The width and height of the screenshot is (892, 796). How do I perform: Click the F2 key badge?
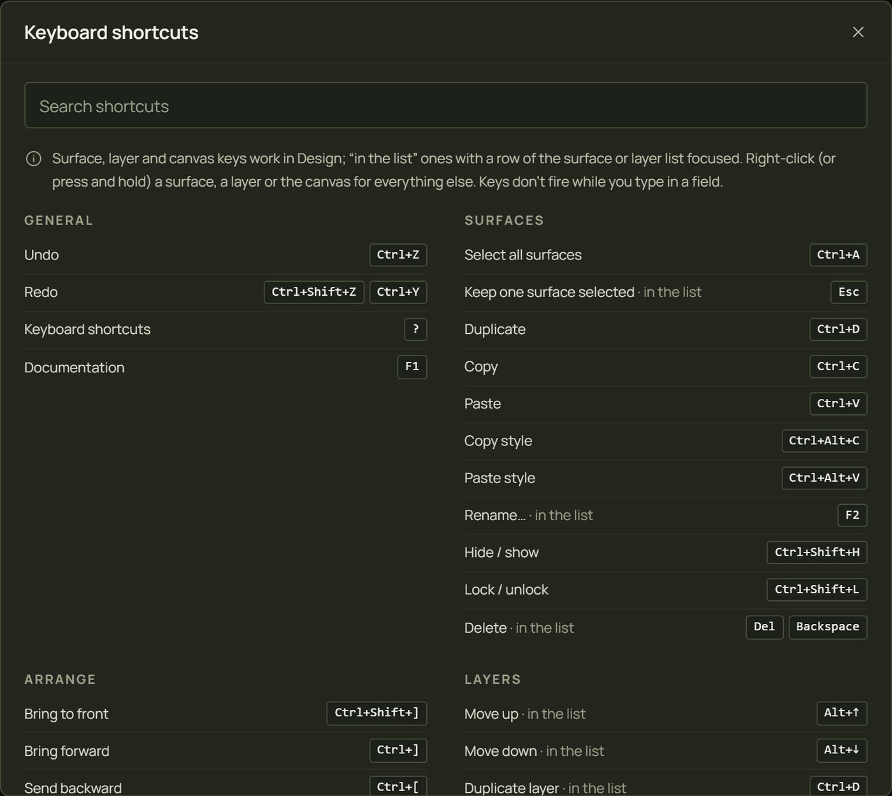(x=852, y=515)
